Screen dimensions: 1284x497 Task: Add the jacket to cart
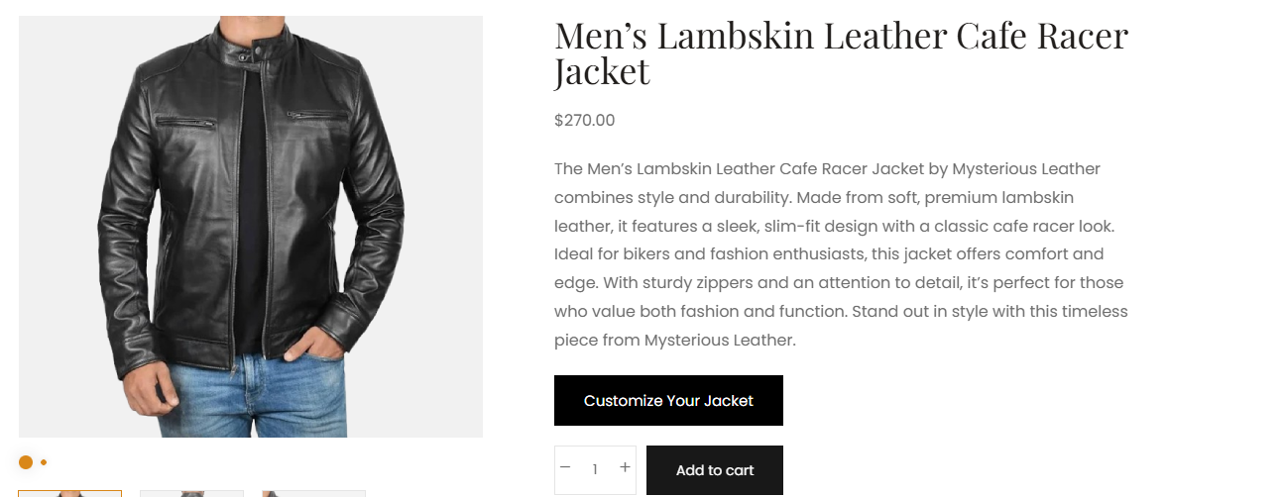click(x=715, y=470)
